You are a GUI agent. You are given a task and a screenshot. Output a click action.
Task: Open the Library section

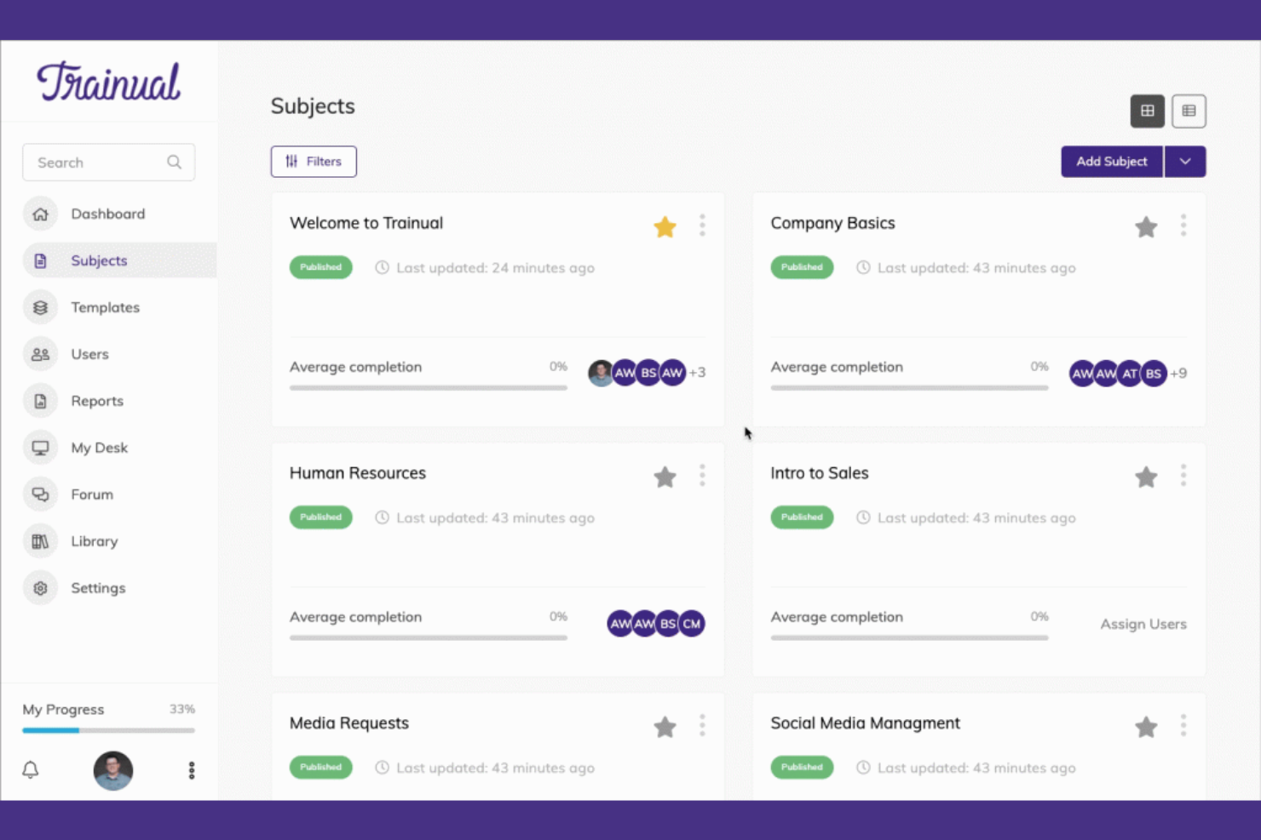point(94,540)
